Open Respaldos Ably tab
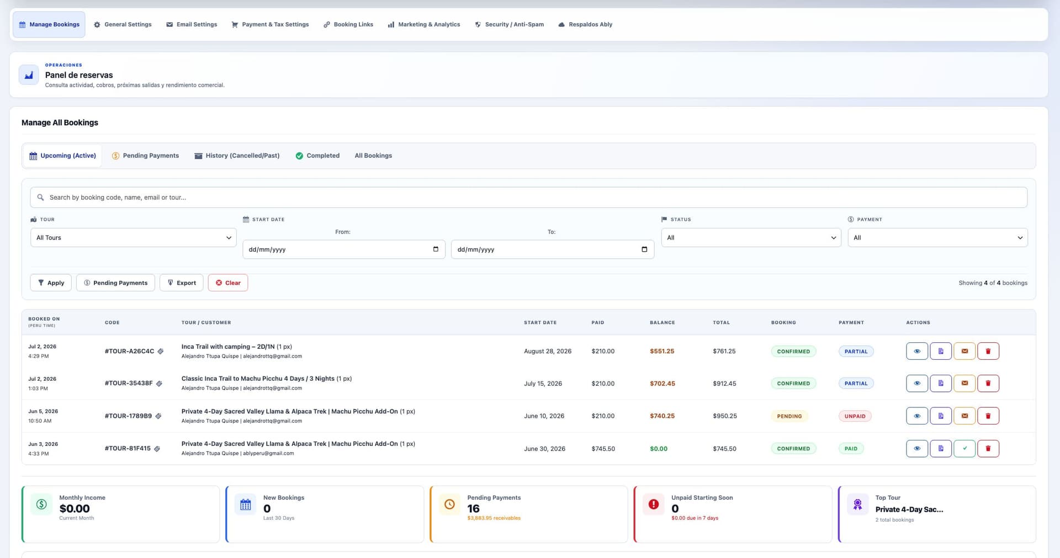The width and height of the screenshot is (1060, 558). click(585, 24)
